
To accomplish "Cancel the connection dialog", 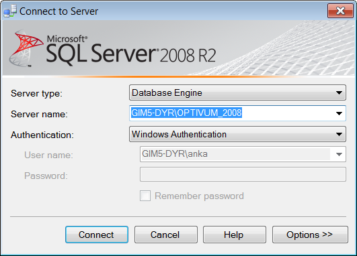I will coord(166,235).
